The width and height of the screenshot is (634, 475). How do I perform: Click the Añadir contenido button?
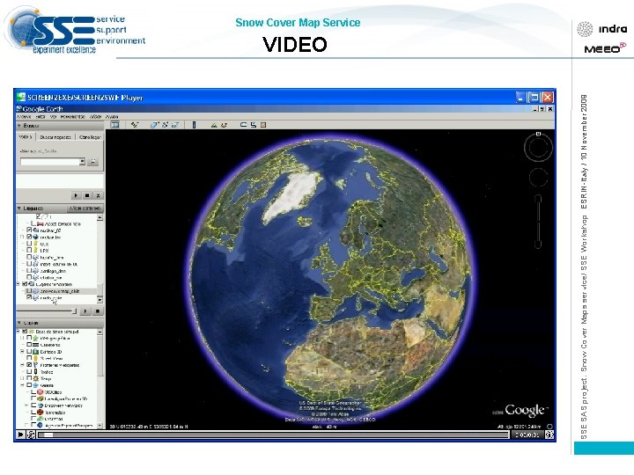(85, 208)
